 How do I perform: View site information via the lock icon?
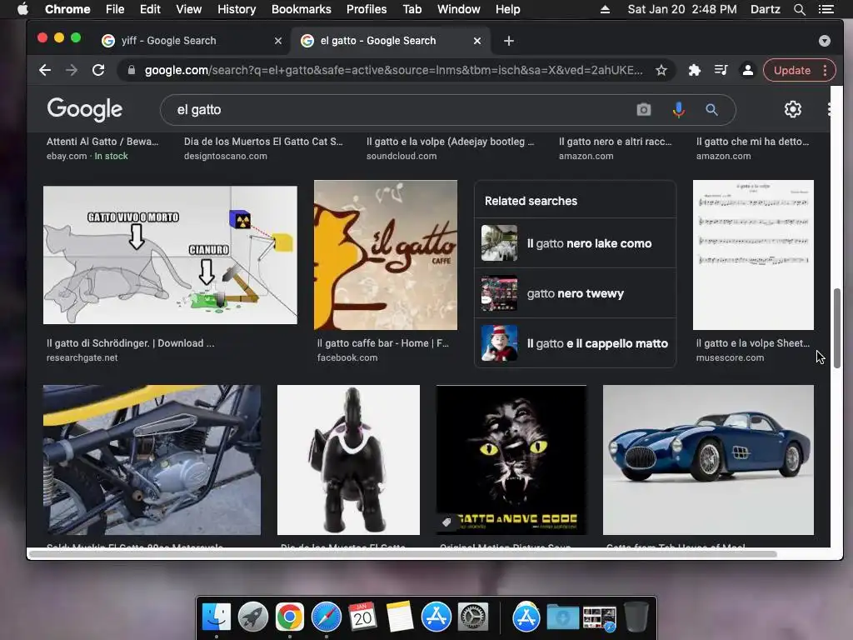point(131,70)
